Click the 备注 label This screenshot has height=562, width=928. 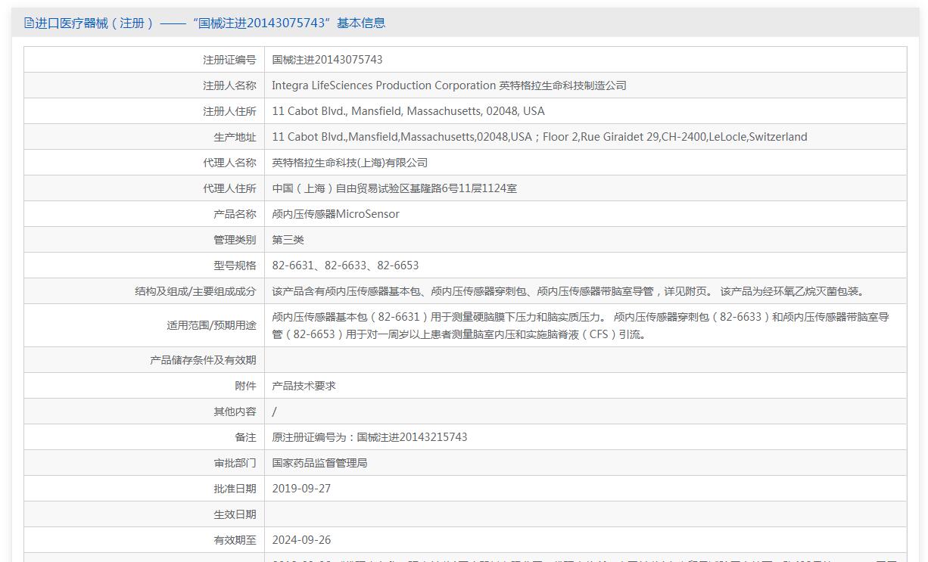(x=245, y=437)
